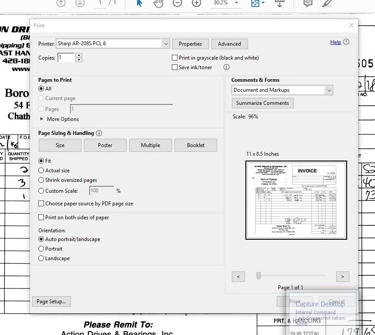Click the Cancel button
The image size is (375, 335).
[337, 301]
